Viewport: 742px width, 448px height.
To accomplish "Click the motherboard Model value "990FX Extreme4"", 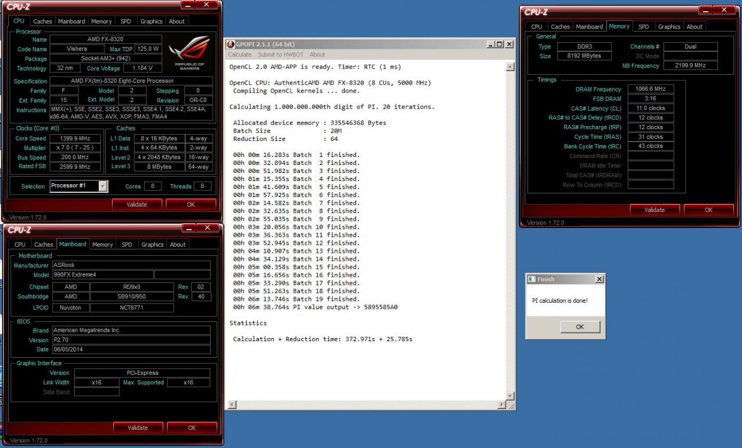I will pos(102,275).
